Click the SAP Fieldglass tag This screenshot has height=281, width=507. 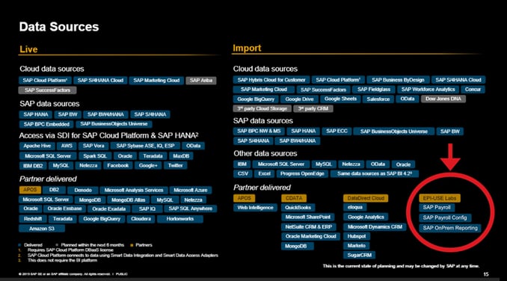tap(373, 90)
